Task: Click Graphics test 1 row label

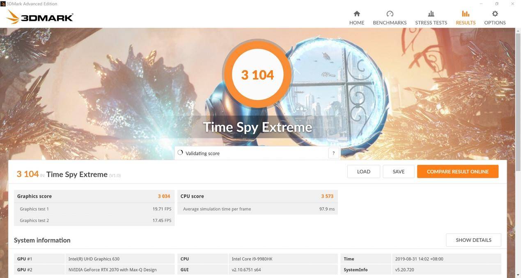Action: tap(34, 209)
